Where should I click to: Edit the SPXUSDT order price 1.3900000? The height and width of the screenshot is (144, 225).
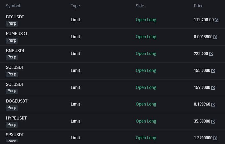pyautogui.click(x=215, y=138)
